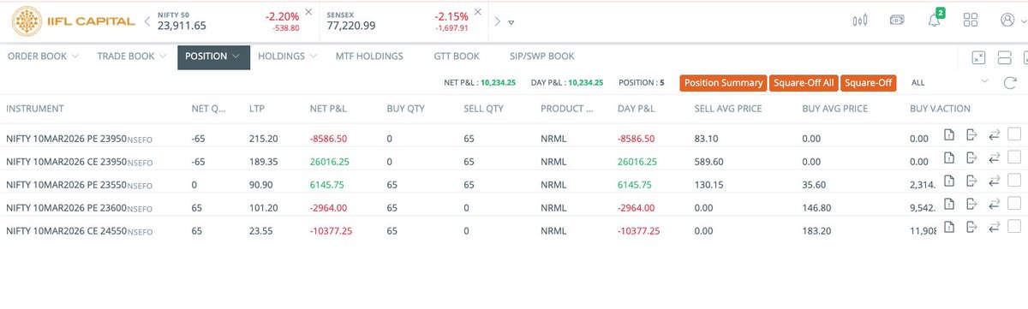
Task: Click exit icon for CE 24550 row
Action: (x=971, y=226)
